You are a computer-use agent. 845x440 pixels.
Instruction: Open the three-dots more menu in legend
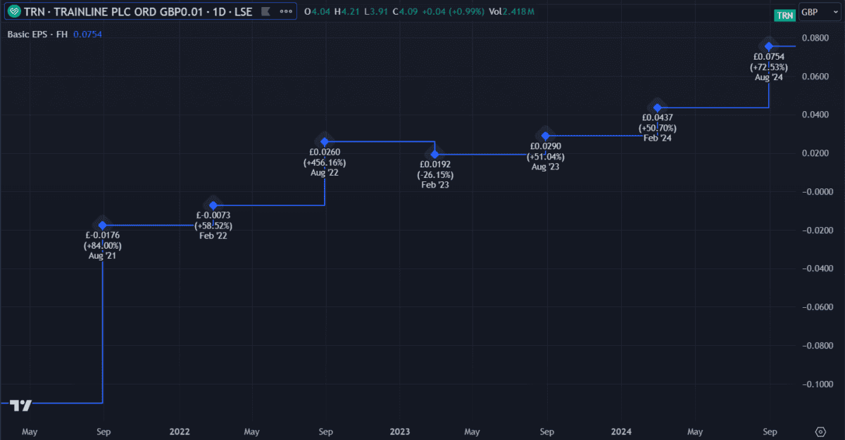[285, 12]
